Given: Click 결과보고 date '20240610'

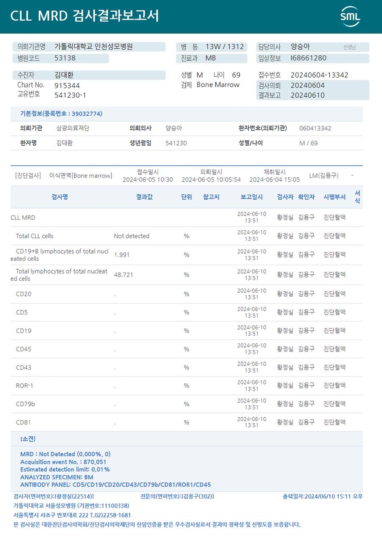Looking at the screenshot, I should coord(308,95).
